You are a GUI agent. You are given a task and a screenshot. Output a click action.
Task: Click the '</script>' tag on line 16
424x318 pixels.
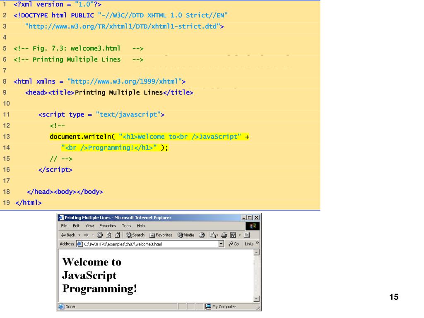[x=55, y=169]
